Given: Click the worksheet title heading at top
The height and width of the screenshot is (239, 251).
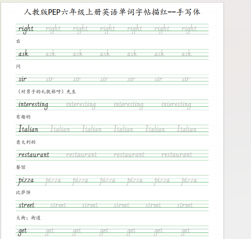Looking at the screenshot, I should [112, 12].
